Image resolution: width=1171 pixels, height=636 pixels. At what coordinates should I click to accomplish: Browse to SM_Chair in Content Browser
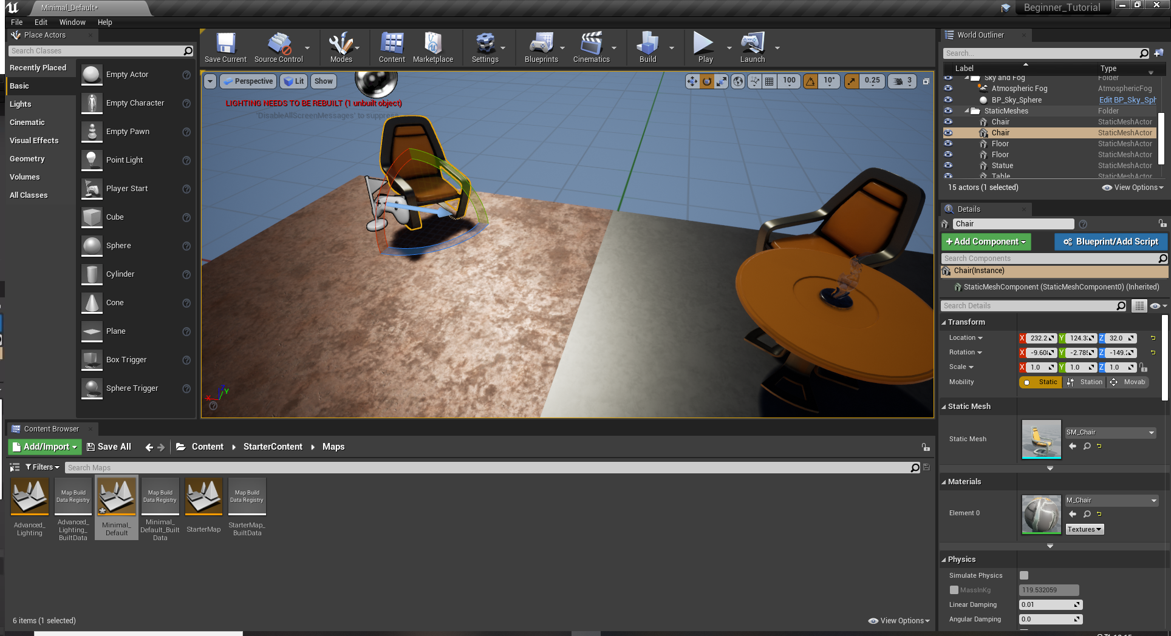[1087, 446]
